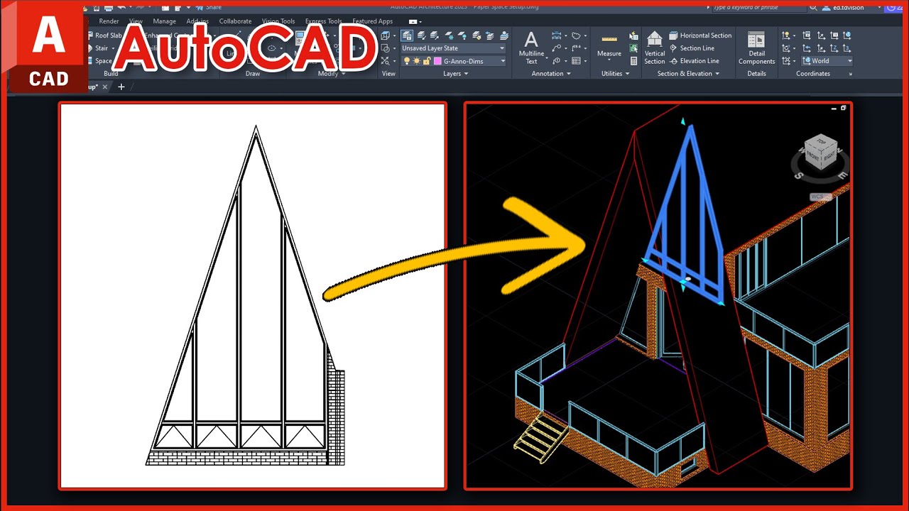Switch to the Express Tools tab
Viewport: 909px width, 511px height.
pos(323,21)
